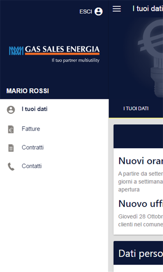Click the I tuoi dati page title

[x=148, y=9]
